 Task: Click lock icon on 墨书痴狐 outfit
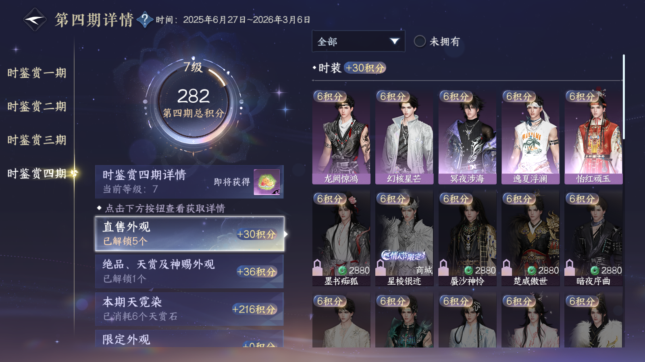coord(318,267)
